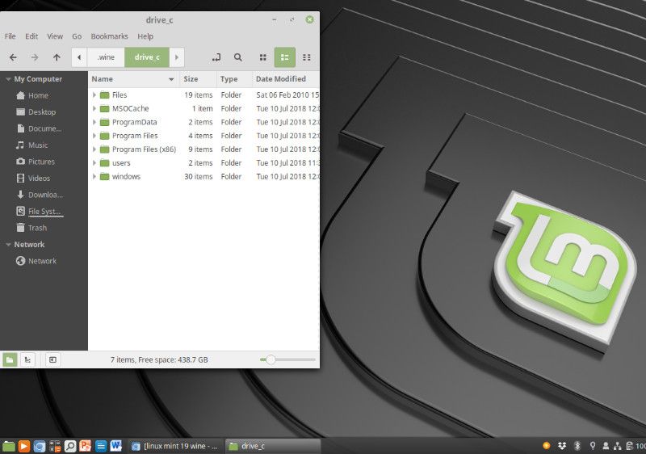Switch to icon view
Screen dimensions: 646x454
[x=263, y=57]
